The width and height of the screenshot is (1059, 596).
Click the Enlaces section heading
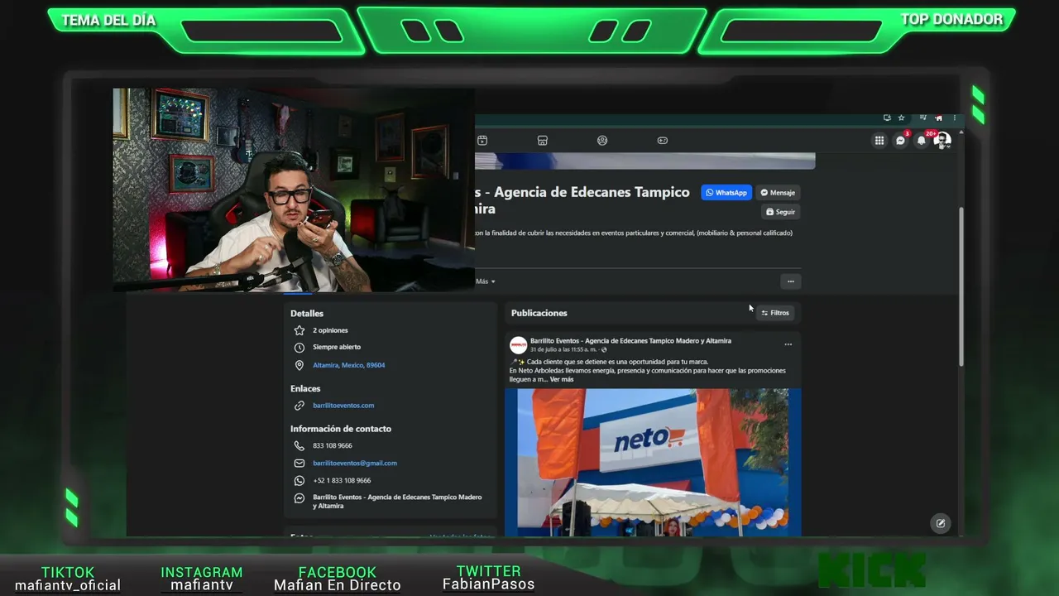305,388
